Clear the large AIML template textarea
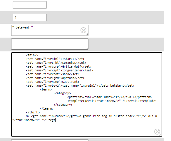 tap(157, 132)
